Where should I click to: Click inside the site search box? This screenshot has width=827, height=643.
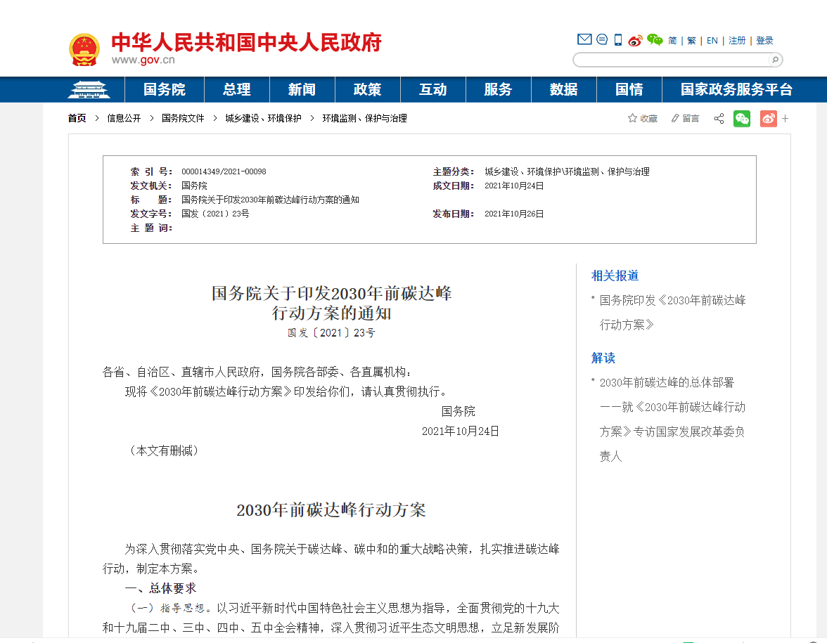[x=672, y=60]
